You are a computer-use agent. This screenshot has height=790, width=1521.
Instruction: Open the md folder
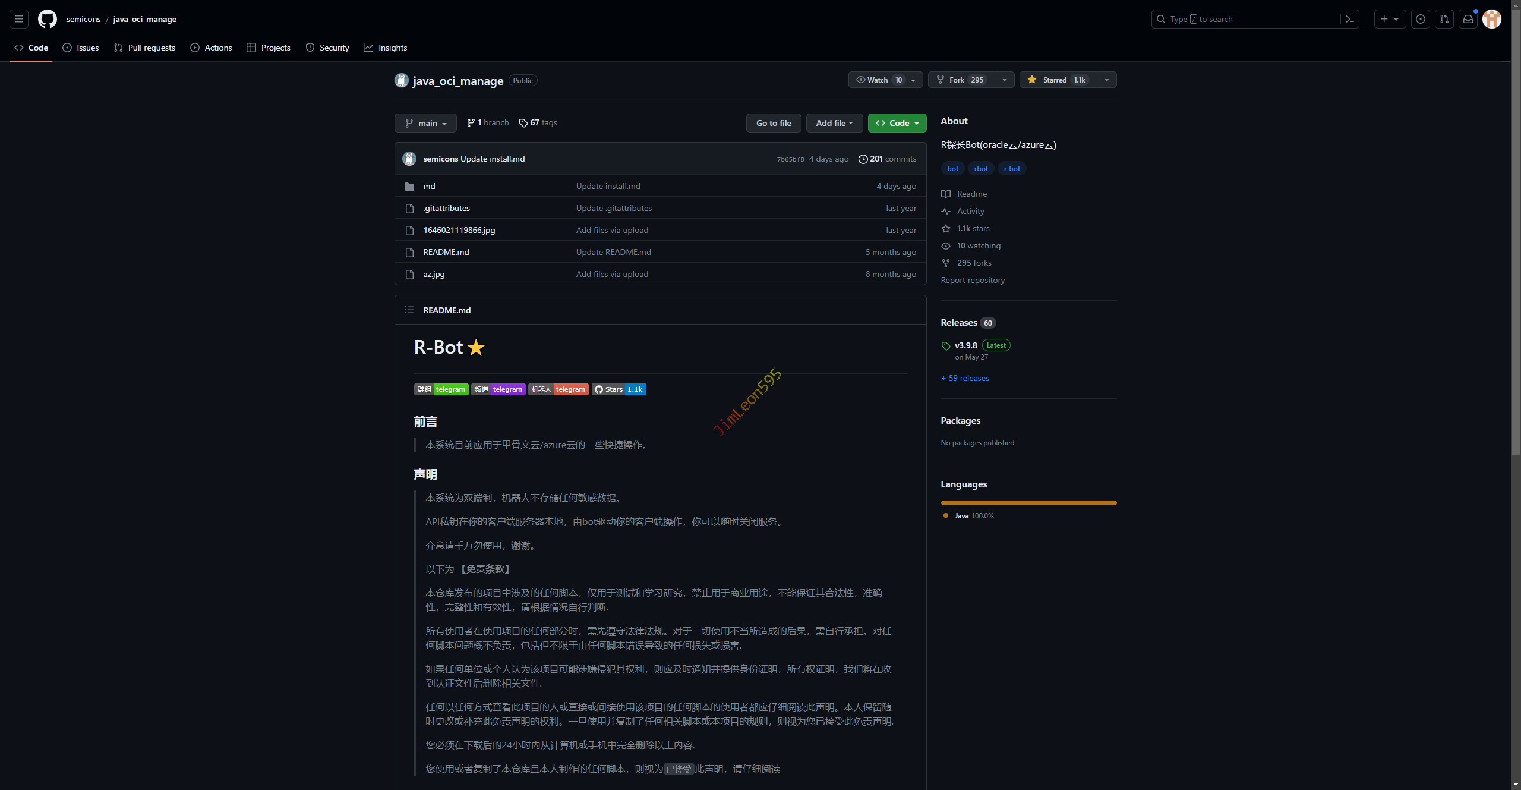[x=429, y=186]
